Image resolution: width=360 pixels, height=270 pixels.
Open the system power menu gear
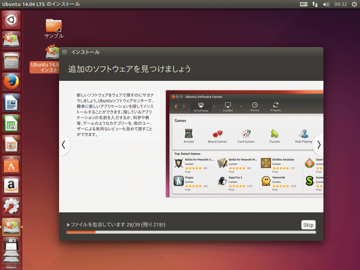pyautogui.click(x=354, y=4)
